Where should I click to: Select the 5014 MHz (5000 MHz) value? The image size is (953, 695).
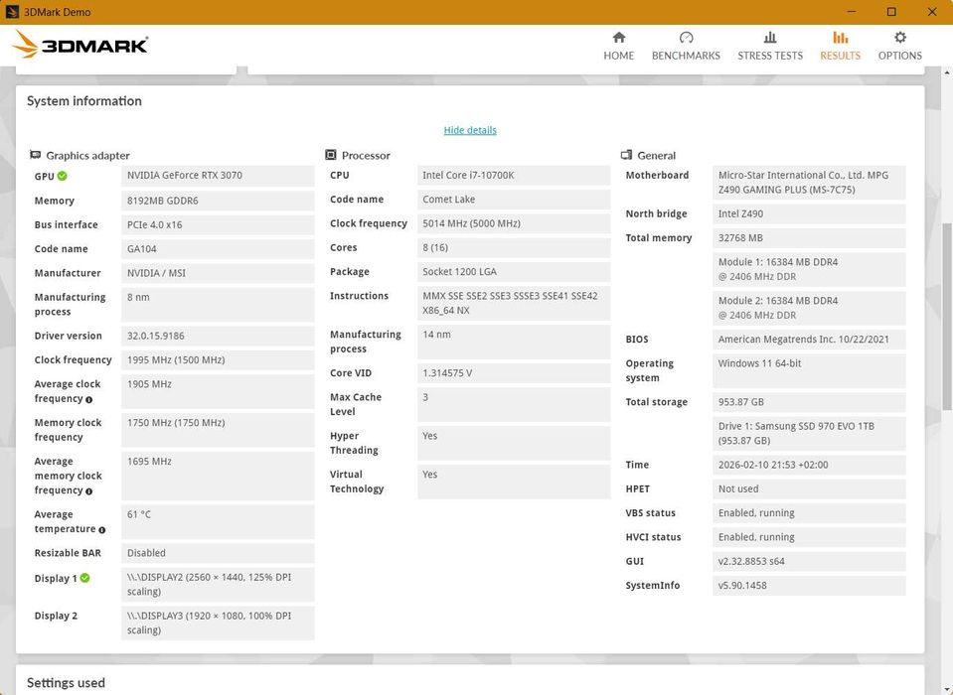(x=514, y=223)
